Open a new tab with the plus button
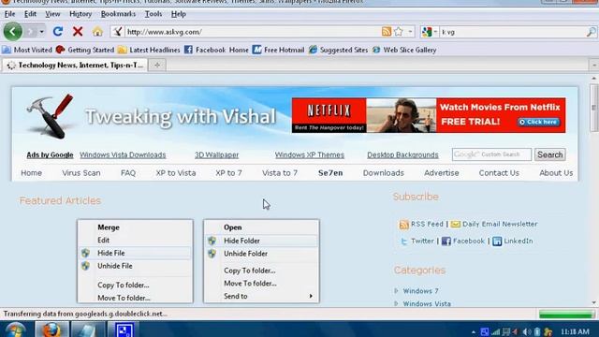 point(157,66)
